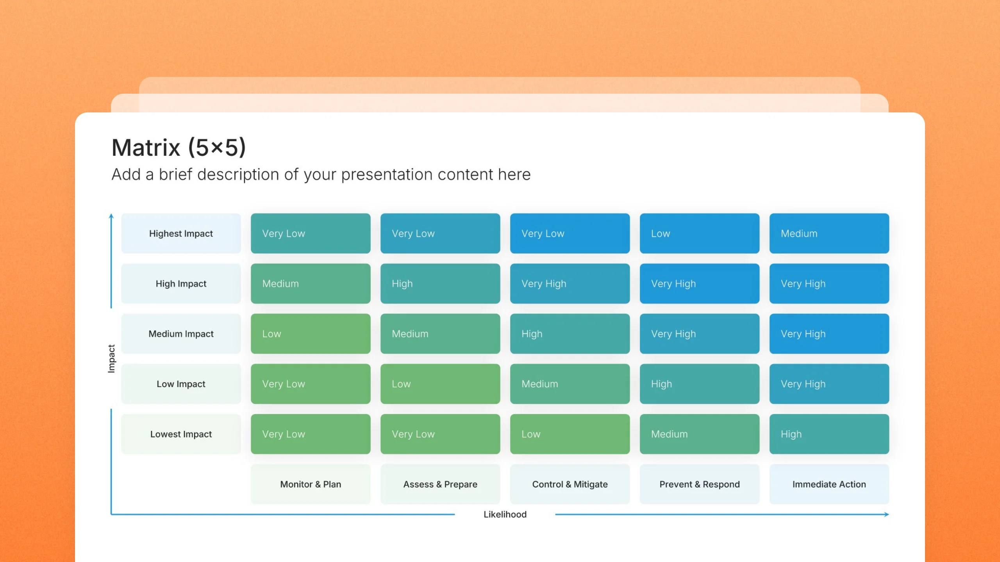Click the "High" cell in High Impact row

[440, 284]
